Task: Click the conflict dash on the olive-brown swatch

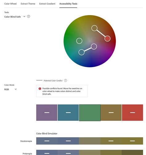Action: coord(111,113)
